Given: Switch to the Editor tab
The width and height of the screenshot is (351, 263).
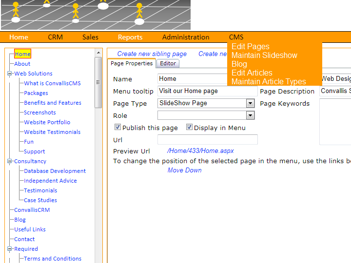Looking at the screenshot, I should click(168, 63).
